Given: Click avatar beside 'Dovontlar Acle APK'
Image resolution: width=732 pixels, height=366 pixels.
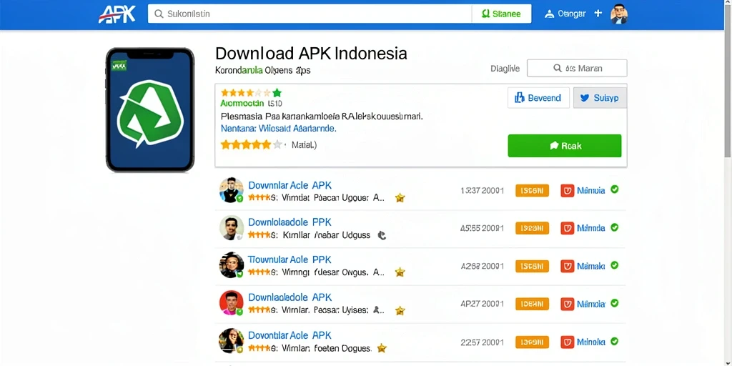Looking at the screenshot, I should (x=232, y=341).
